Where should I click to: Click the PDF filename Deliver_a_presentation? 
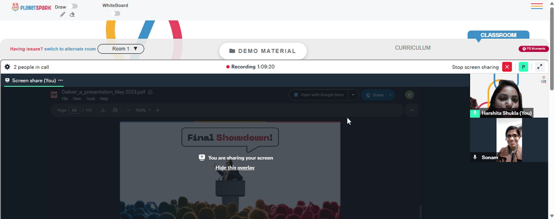click(103, 92)
